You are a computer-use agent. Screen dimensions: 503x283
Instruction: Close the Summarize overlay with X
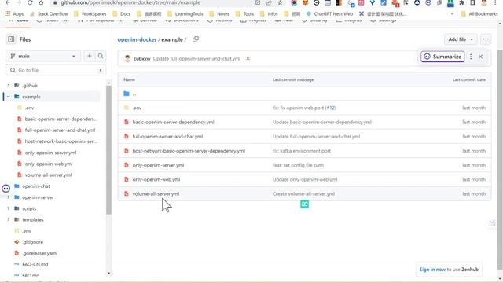point(480,57)
